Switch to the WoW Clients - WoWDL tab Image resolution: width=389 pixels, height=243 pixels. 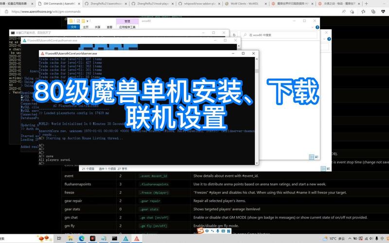pyautogui.click(x=245, y=4)
